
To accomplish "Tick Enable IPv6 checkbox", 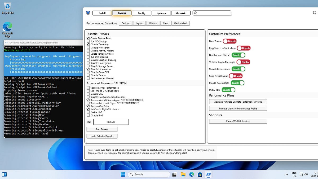I will point(88,112).
